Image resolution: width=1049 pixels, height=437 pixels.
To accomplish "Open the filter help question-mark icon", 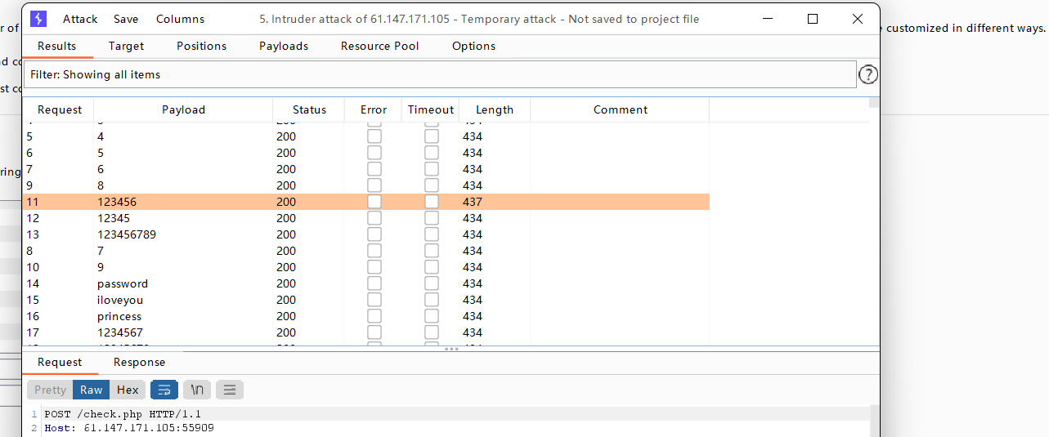I will [867, 75].
